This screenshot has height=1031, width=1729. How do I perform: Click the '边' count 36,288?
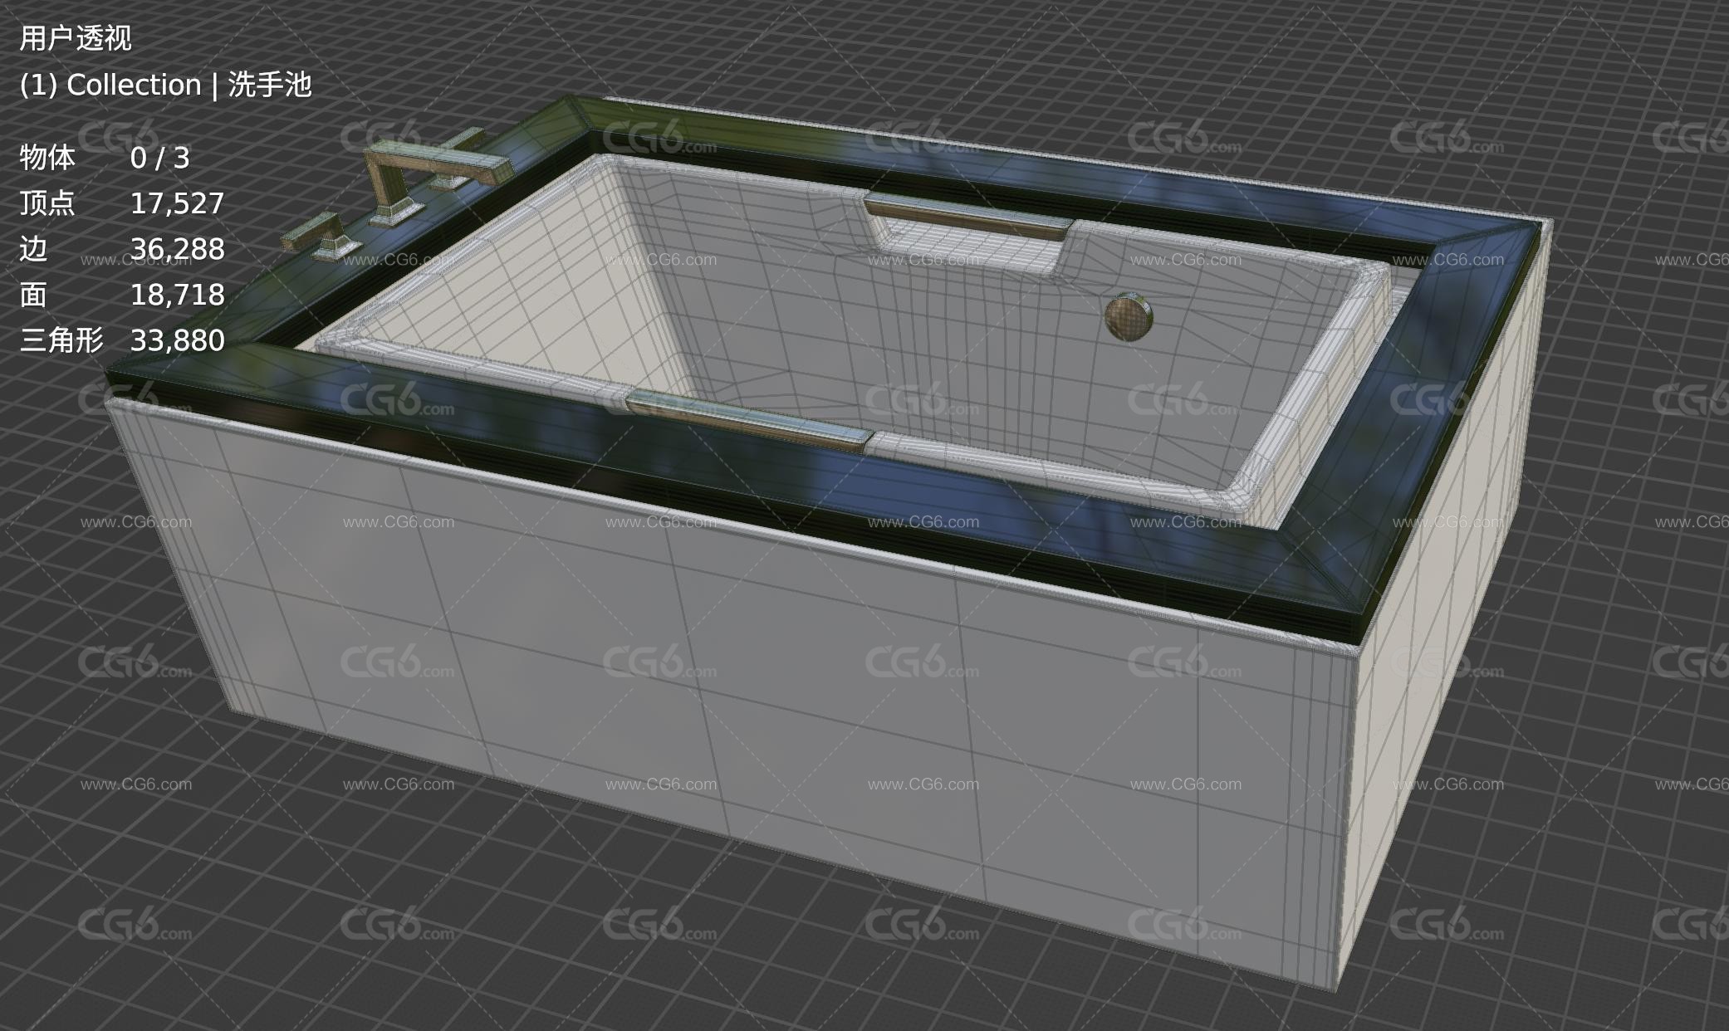click(x=177, y=249)
